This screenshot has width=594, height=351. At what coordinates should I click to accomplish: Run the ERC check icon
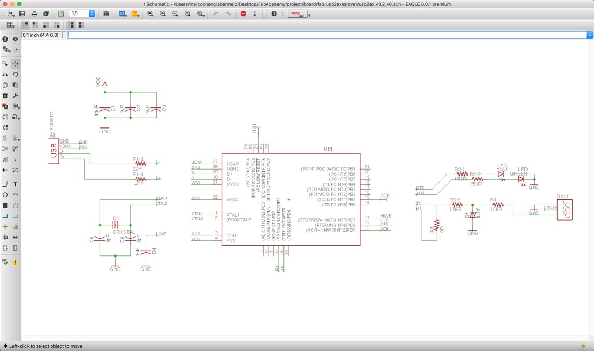click(x=5, y=262)
